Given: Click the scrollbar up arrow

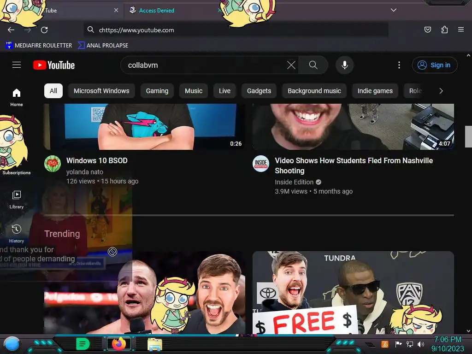Looking at the screenshot, I should tap(468, 56).
